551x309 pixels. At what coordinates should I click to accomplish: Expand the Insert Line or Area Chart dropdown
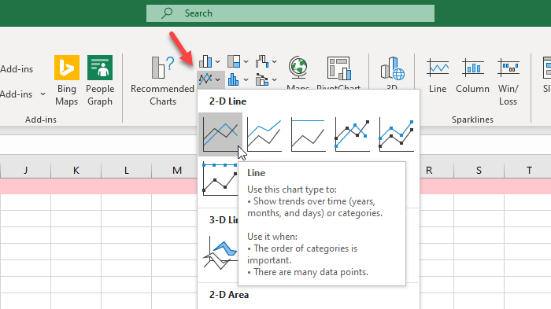[209, 79]
